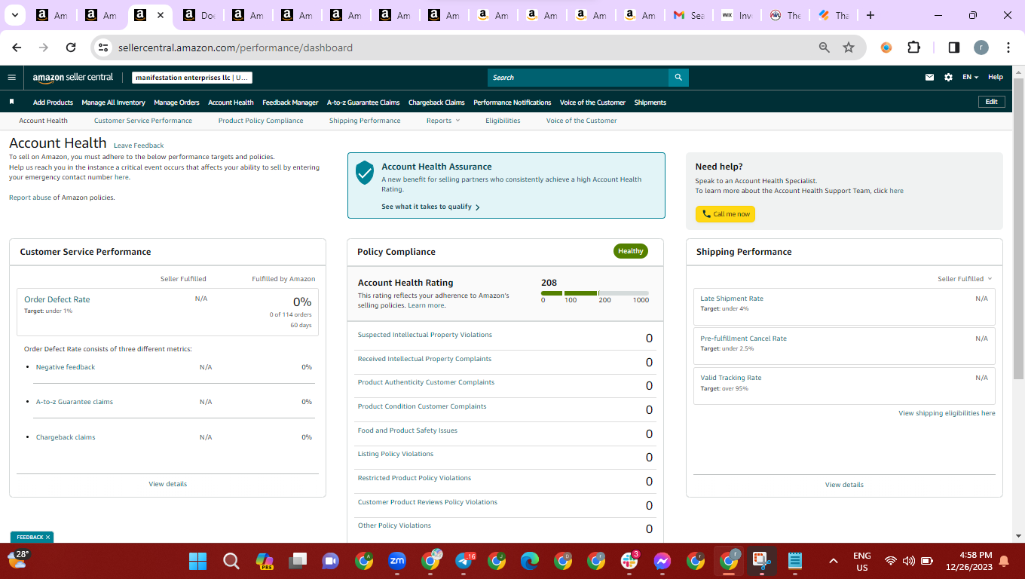Click See what it takes to qualify
1025x579 pixels.
point(430,207)
